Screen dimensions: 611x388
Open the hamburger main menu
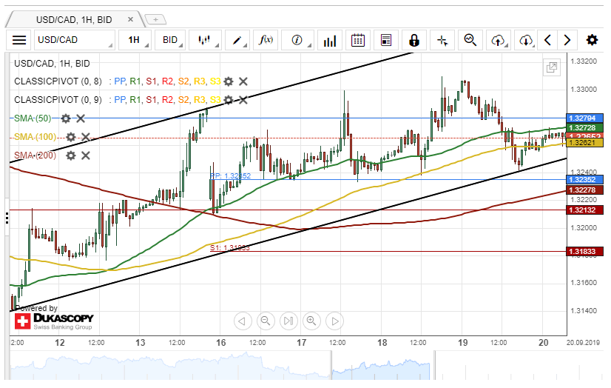pos(19,40)
